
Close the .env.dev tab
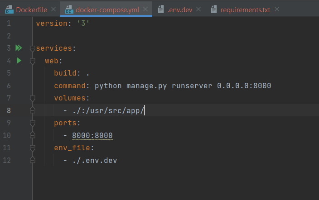pos(198,9)
